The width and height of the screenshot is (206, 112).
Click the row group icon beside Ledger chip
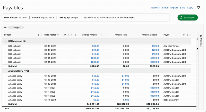point(5,27)
